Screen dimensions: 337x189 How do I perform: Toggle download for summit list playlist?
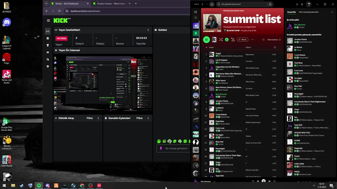pyautogui.click(x=227, y=40)
